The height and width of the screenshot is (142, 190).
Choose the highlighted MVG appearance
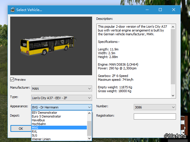(36, 128)
